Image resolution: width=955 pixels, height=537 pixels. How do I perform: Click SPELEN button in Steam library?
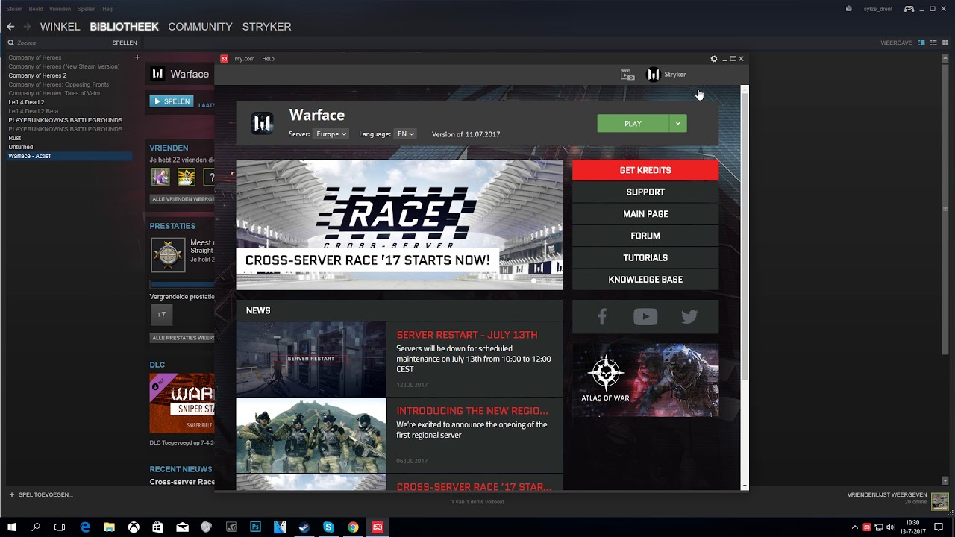172,101
